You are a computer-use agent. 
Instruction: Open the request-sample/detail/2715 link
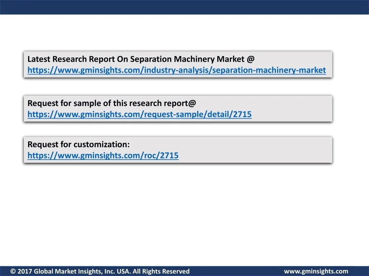pos(139,115)
